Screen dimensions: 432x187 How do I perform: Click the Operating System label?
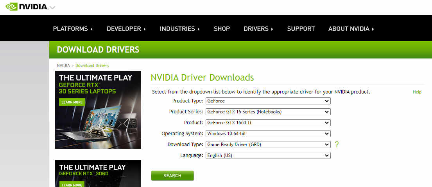tap(183, 134)
